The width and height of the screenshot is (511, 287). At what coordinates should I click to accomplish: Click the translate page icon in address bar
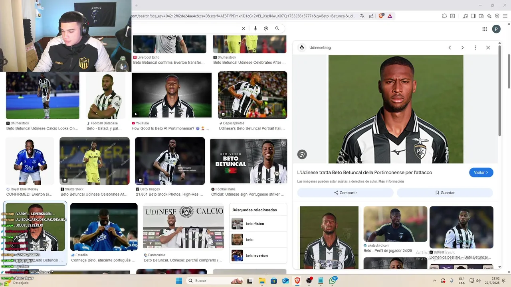tap(362, 16)
